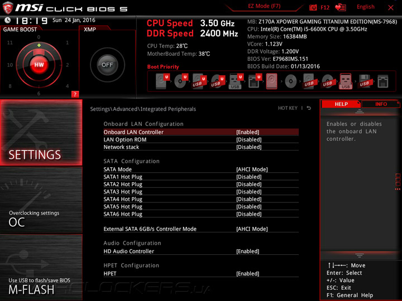This screenshot has width=402, height=301.
Task: Open the OC overclocking settings section
Action: pos(41,200)
